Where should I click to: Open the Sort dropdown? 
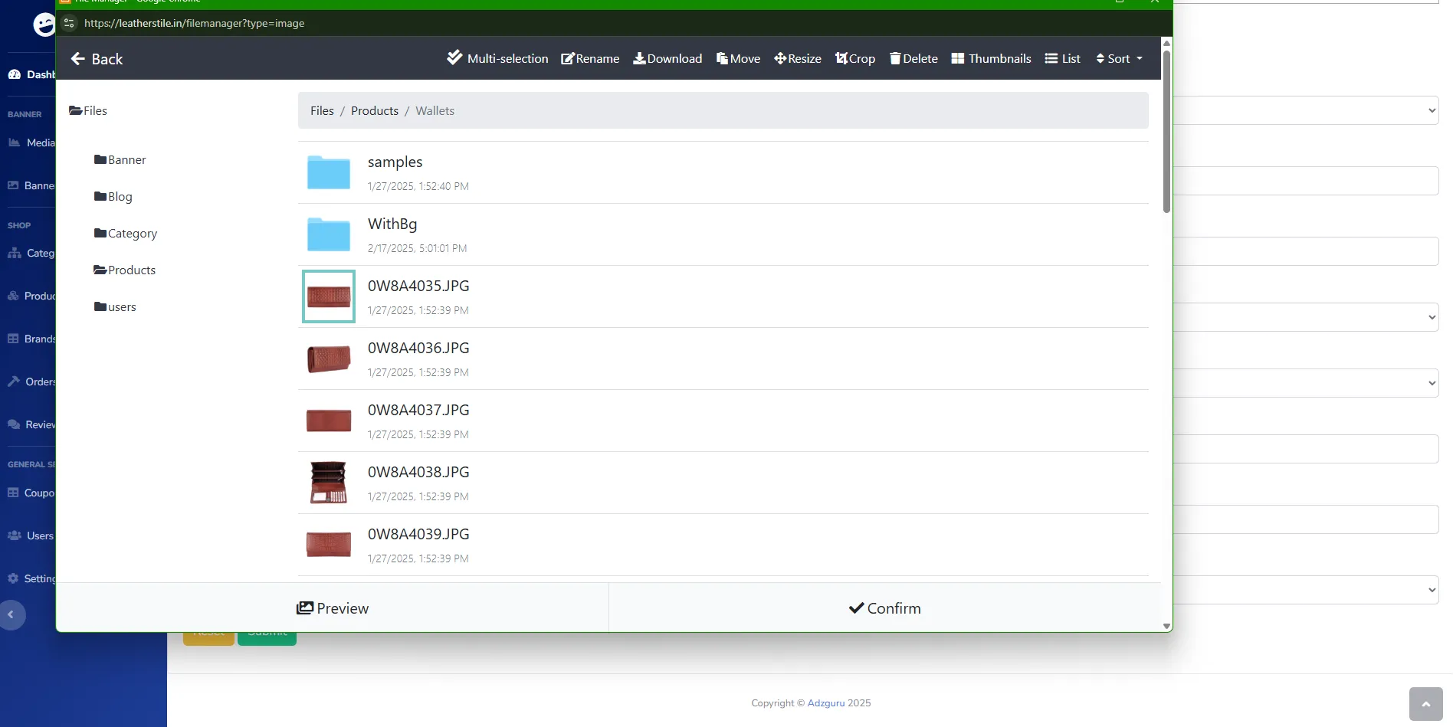(1118, 58)
